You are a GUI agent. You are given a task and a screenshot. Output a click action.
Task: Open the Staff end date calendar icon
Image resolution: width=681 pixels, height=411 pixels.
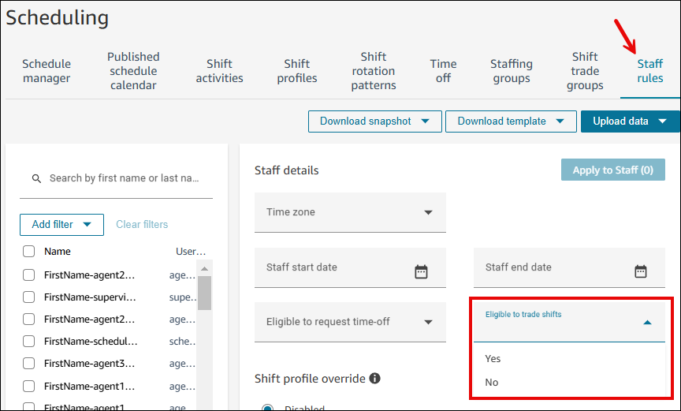tap(640, 271)
